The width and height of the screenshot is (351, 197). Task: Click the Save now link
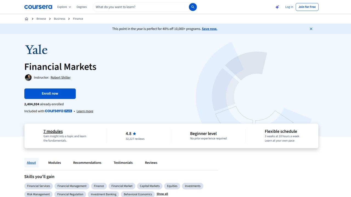210,29
